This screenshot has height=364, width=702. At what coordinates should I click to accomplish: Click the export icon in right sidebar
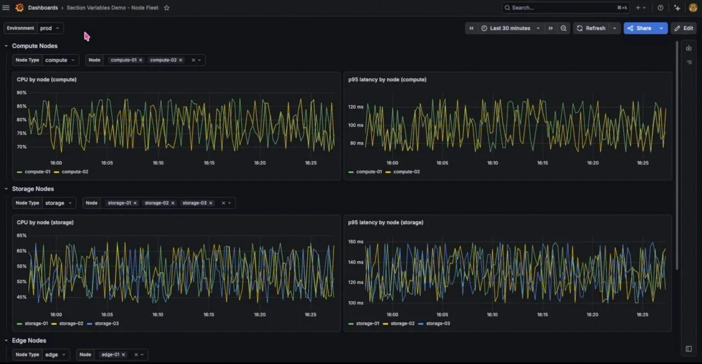point(689,48)
